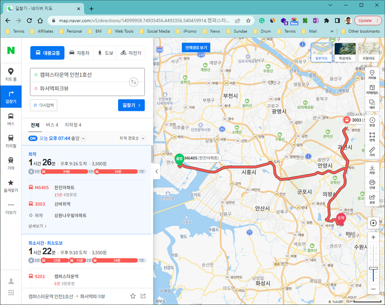This screenshot has height=305, width=385.
Task: Open 최적 경로순 sort dropdown
Action: (x=132, y=138)
